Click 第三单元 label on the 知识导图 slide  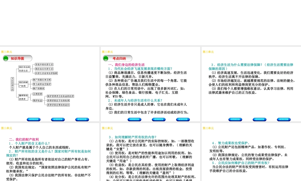point(7,52)
